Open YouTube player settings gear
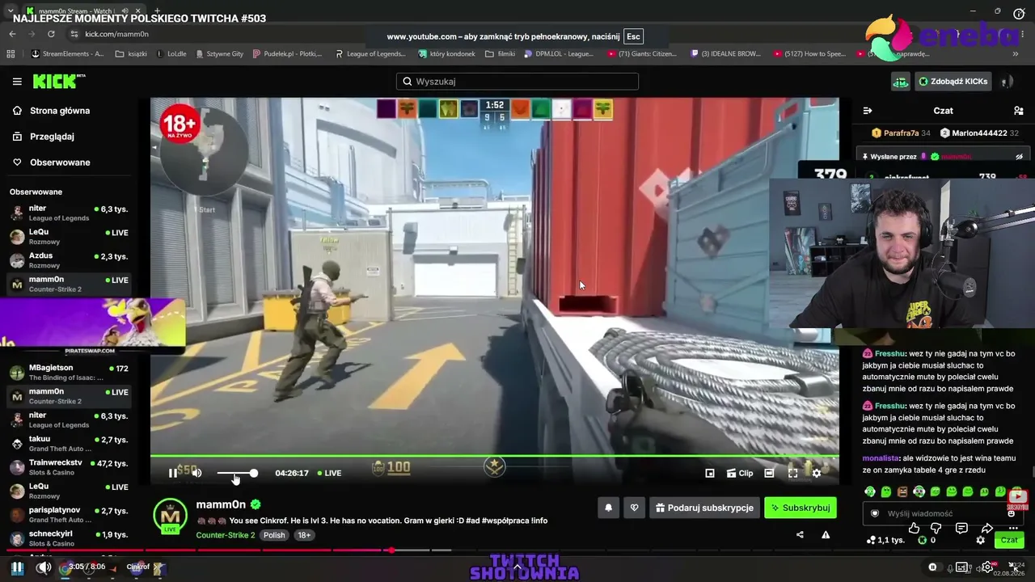Screen dimensions: 1035x582 coord(987,567)
